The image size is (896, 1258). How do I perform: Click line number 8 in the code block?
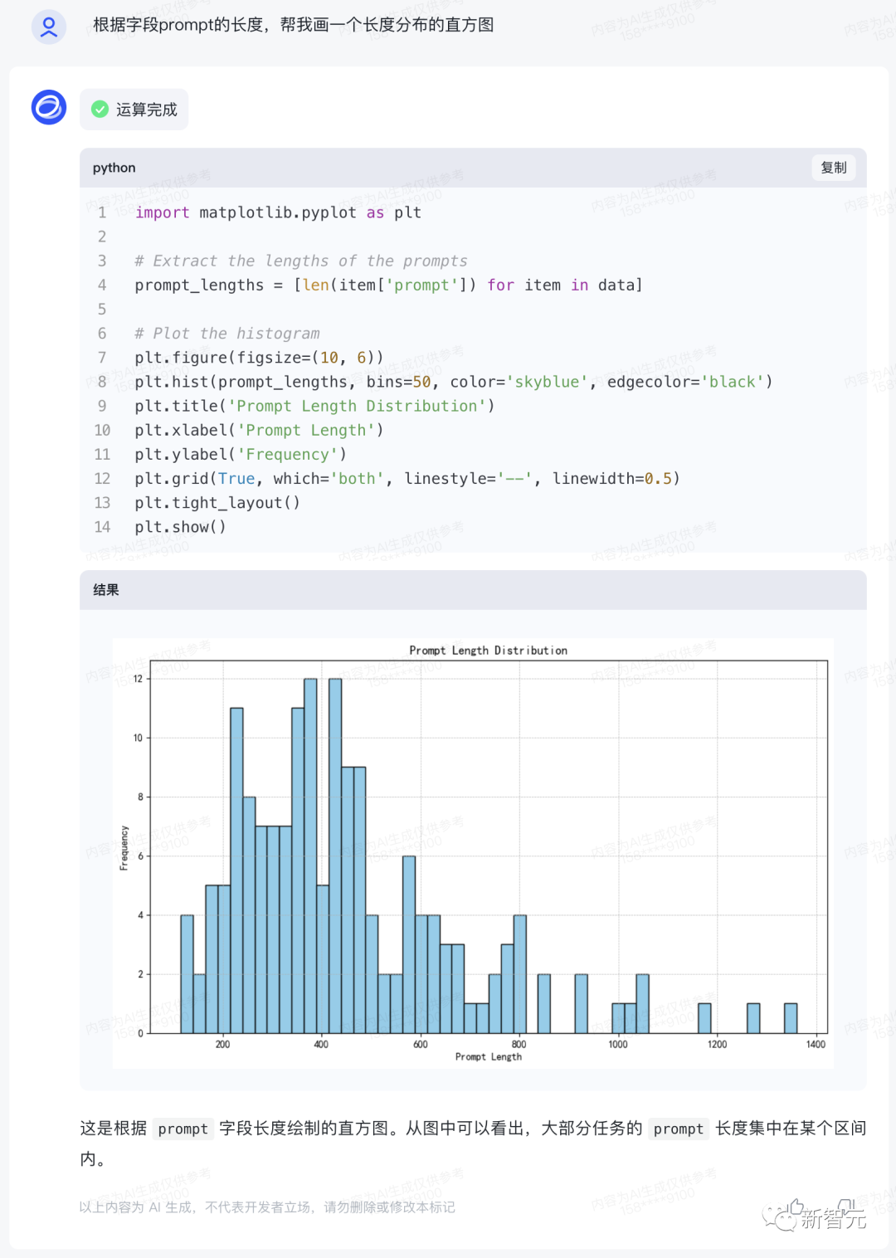point(102,382)
